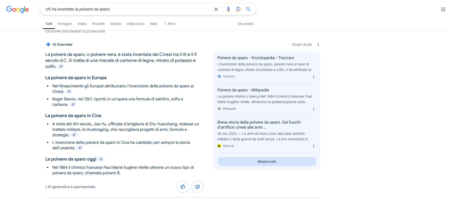Click the Wikipedia W favicon
Viewport: 449px width, 198px height.
pos(219,109)
